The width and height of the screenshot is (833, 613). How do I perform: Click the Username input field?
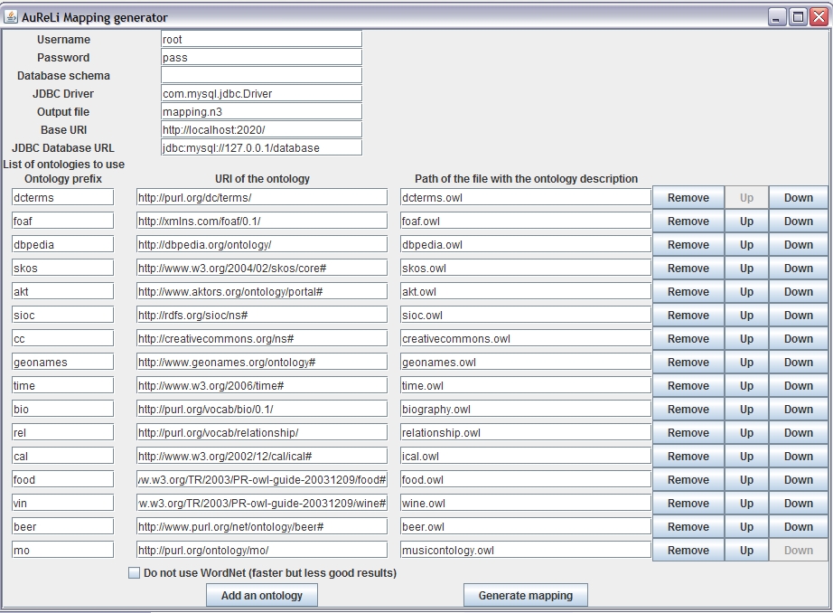261,40
